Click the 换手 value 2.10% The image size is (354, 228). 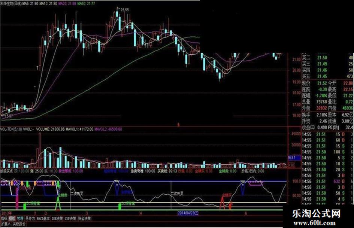321,115
